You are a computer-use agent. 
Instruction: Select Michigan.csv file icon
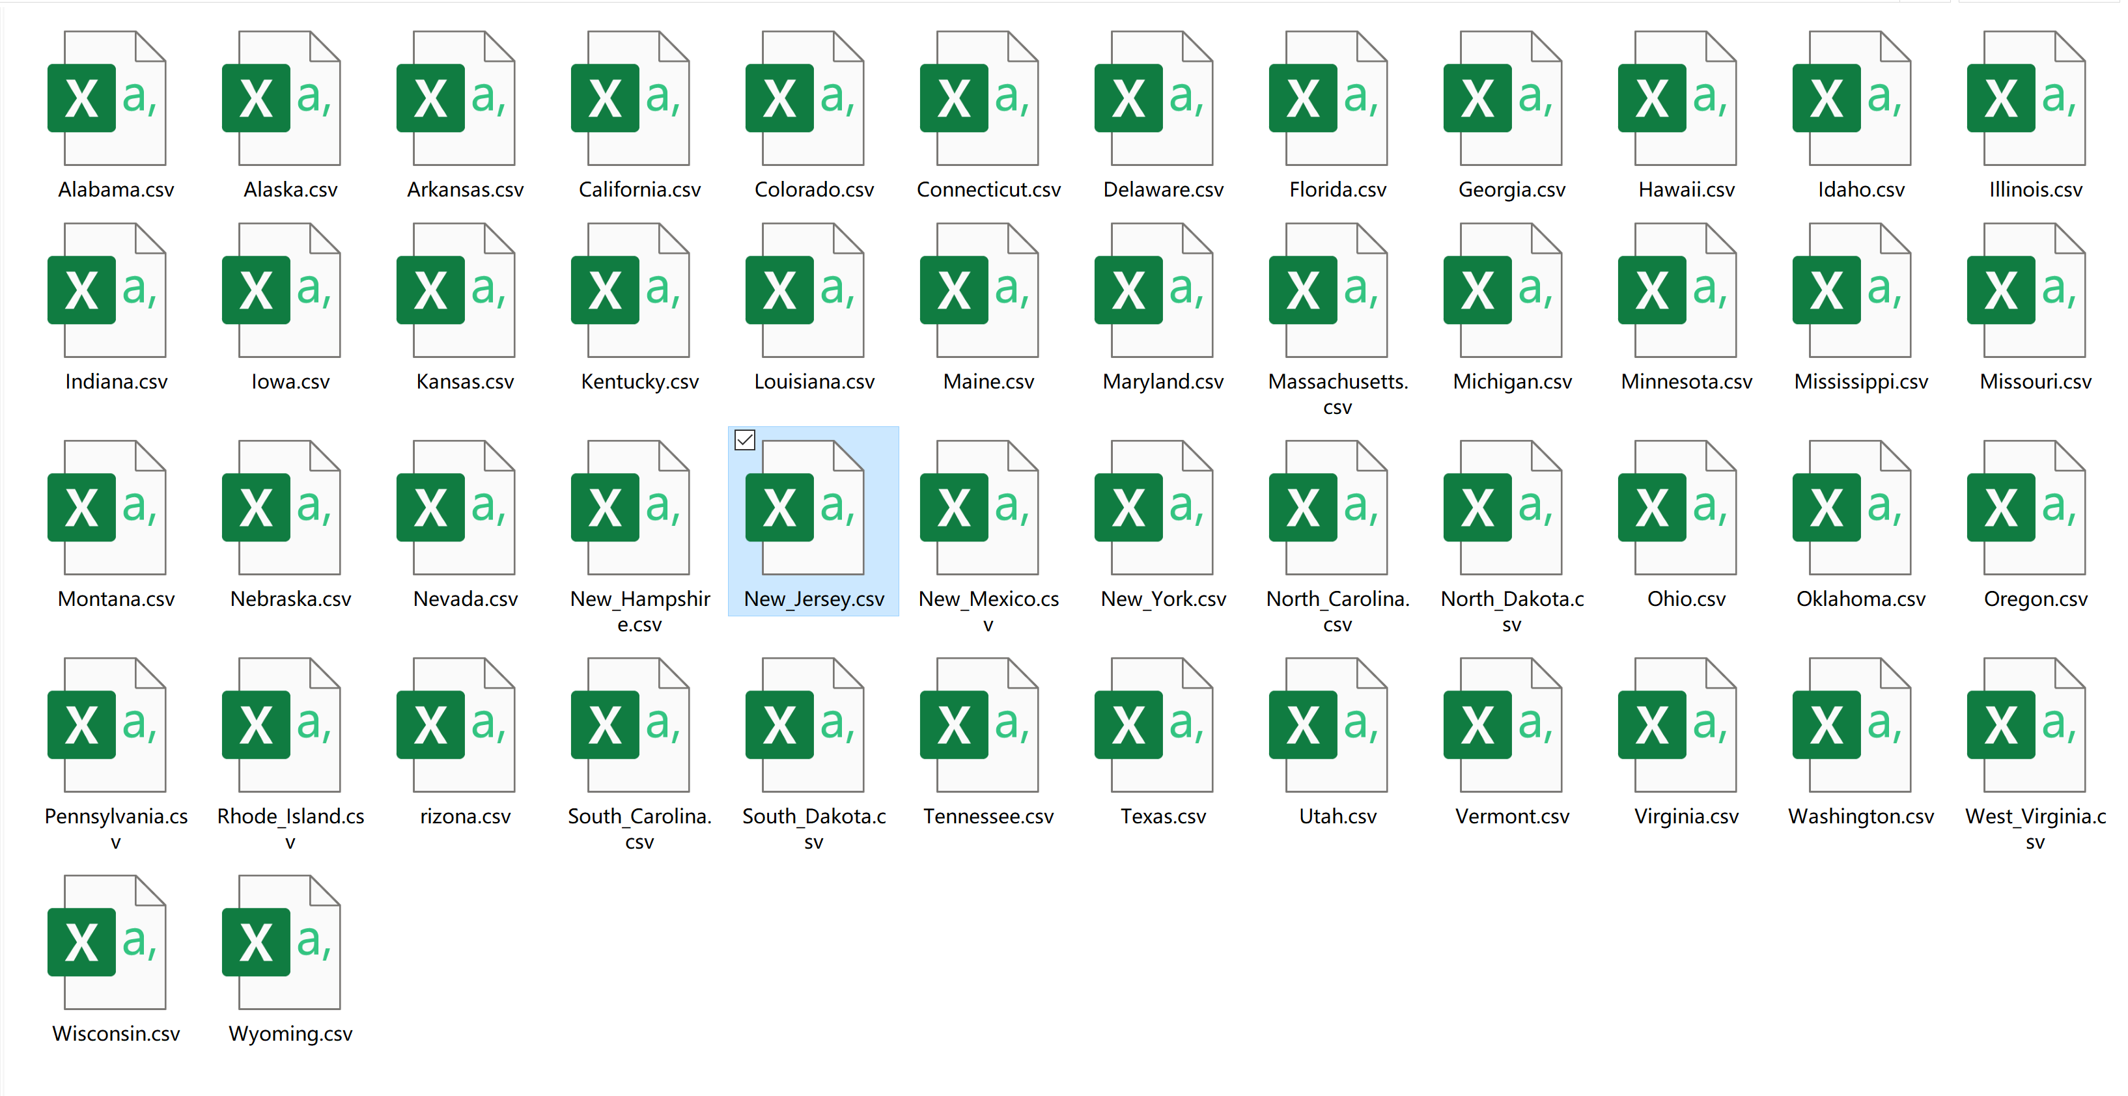tap(1503, 290)
